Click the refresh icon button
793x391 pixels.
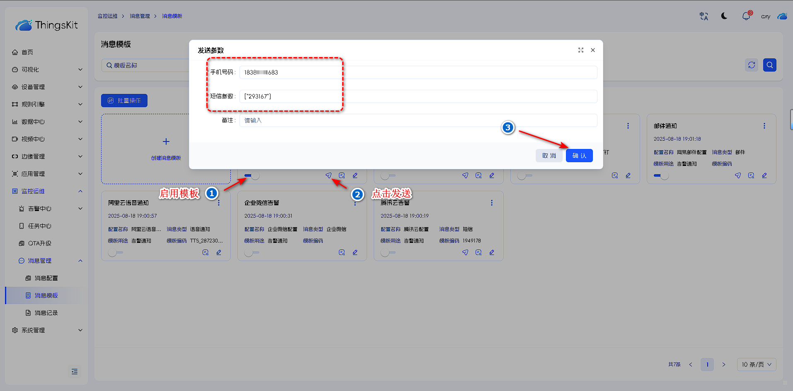(752, 65)
